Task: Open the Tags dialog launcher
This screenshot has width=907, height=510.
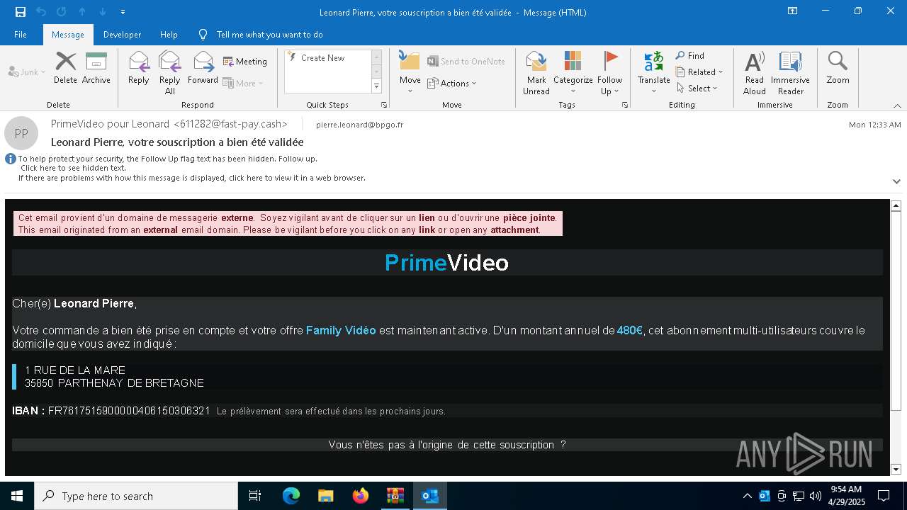Action: tap(625, 105)
